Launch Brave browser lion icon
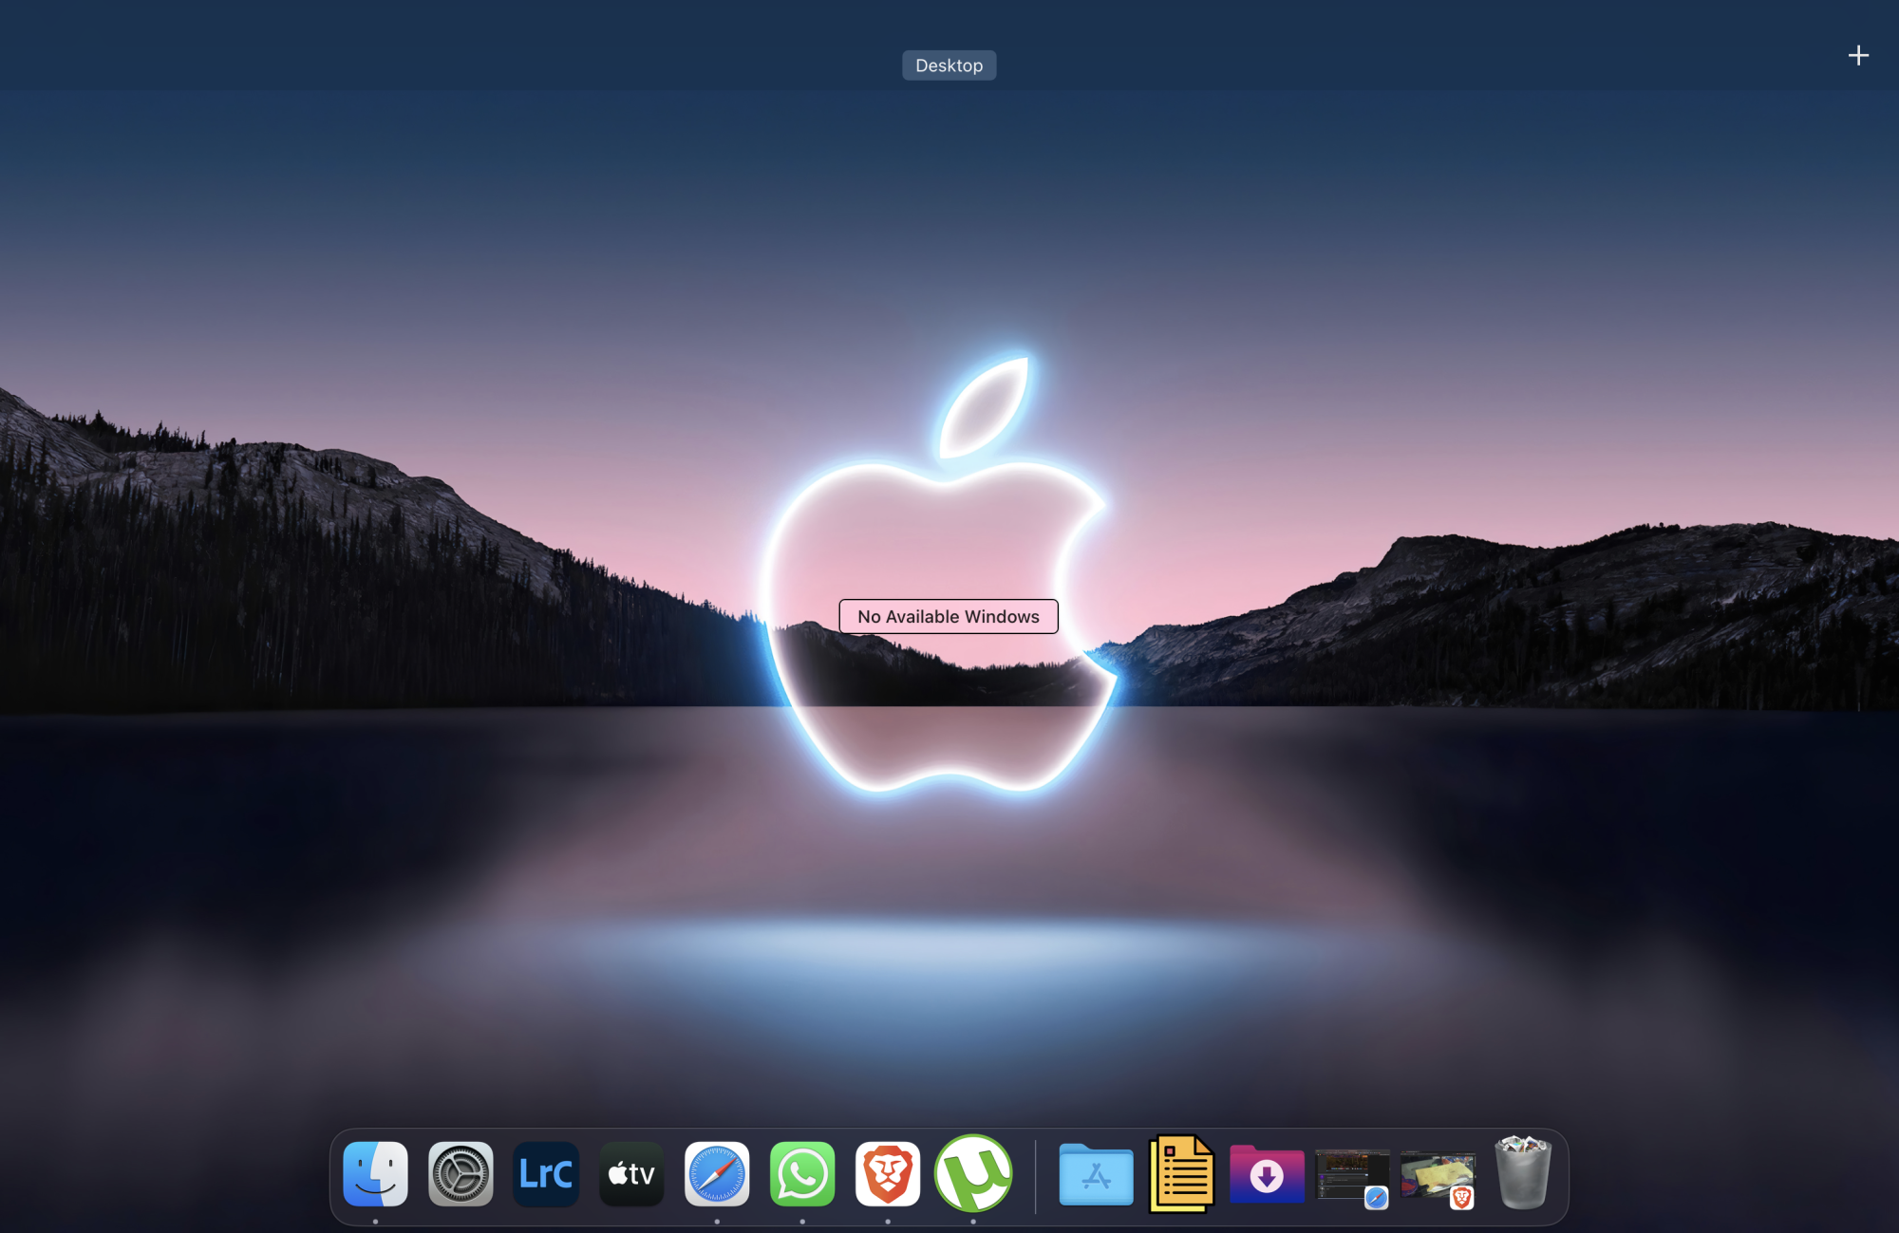Screen dimensions: 1899x1233 click(888, 1174)
